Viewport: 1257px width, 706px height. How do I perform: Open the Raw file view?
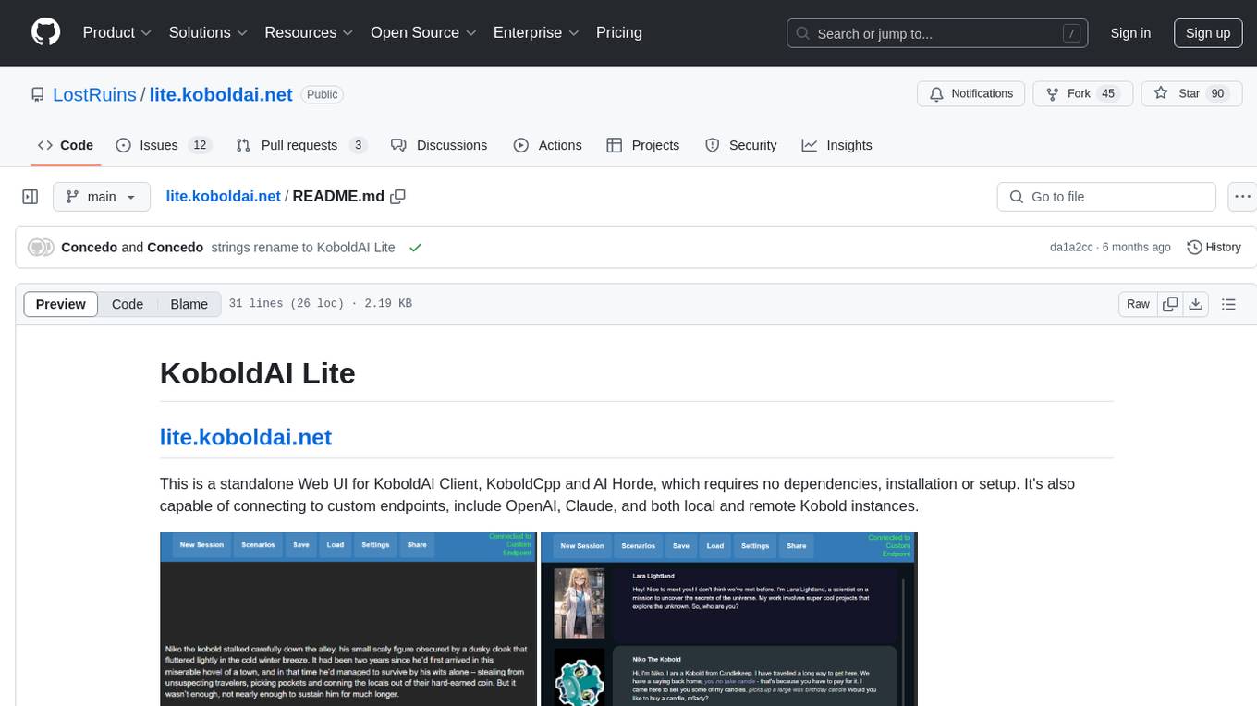pyautogui.click(x=1138, y=304)
